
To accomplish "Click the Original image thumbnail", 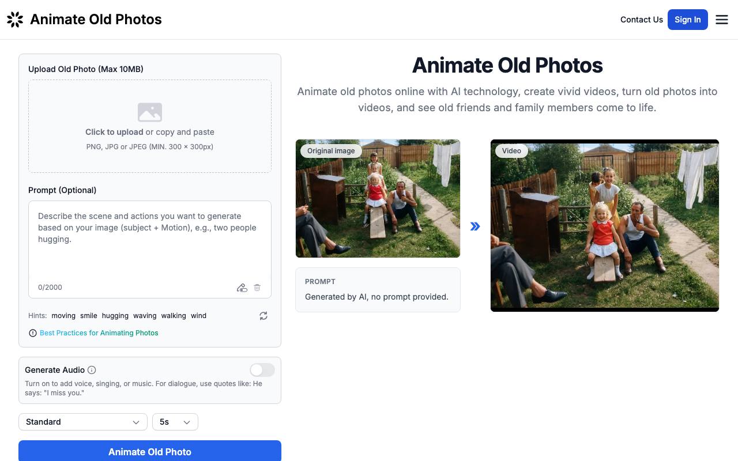I will (378, 198).
